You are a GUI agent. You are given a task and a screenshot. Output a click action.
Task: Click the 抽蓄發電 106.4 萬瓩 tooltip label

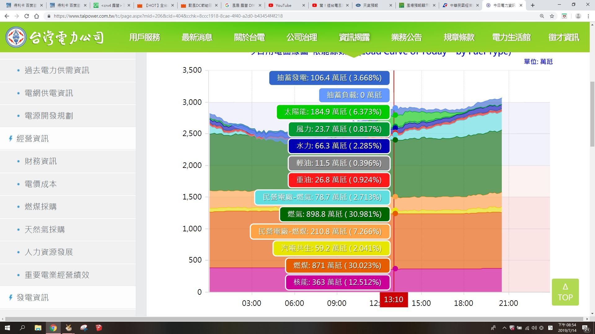click(329, 78)
